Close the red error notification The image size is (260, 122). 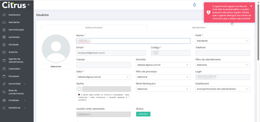(x=251, y=6)
